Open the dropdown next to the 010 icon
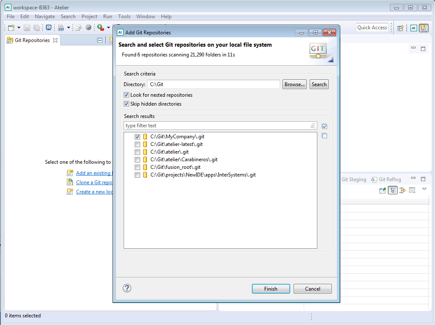The width and height of the screenshot is (435, 325). tap(68, 28)
